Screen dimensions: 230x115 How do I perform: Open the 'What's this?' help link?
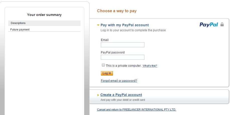pos(150,66)
